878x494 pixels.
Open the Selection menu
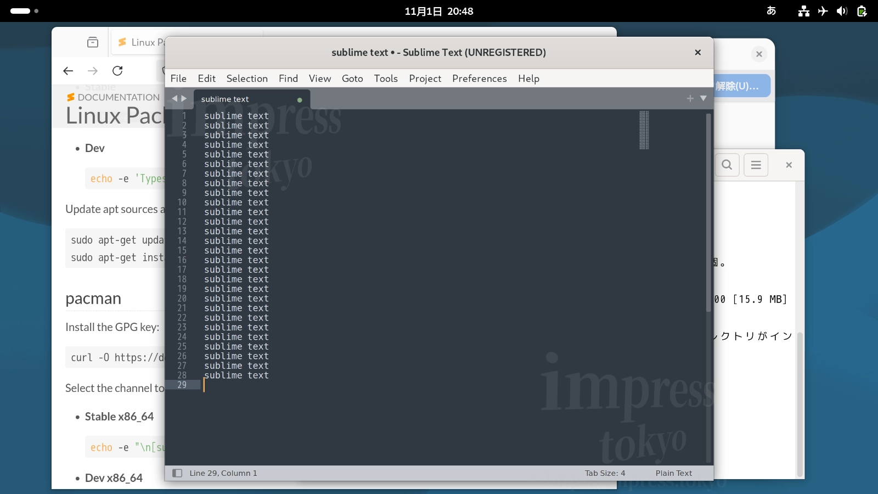point(247,78)
